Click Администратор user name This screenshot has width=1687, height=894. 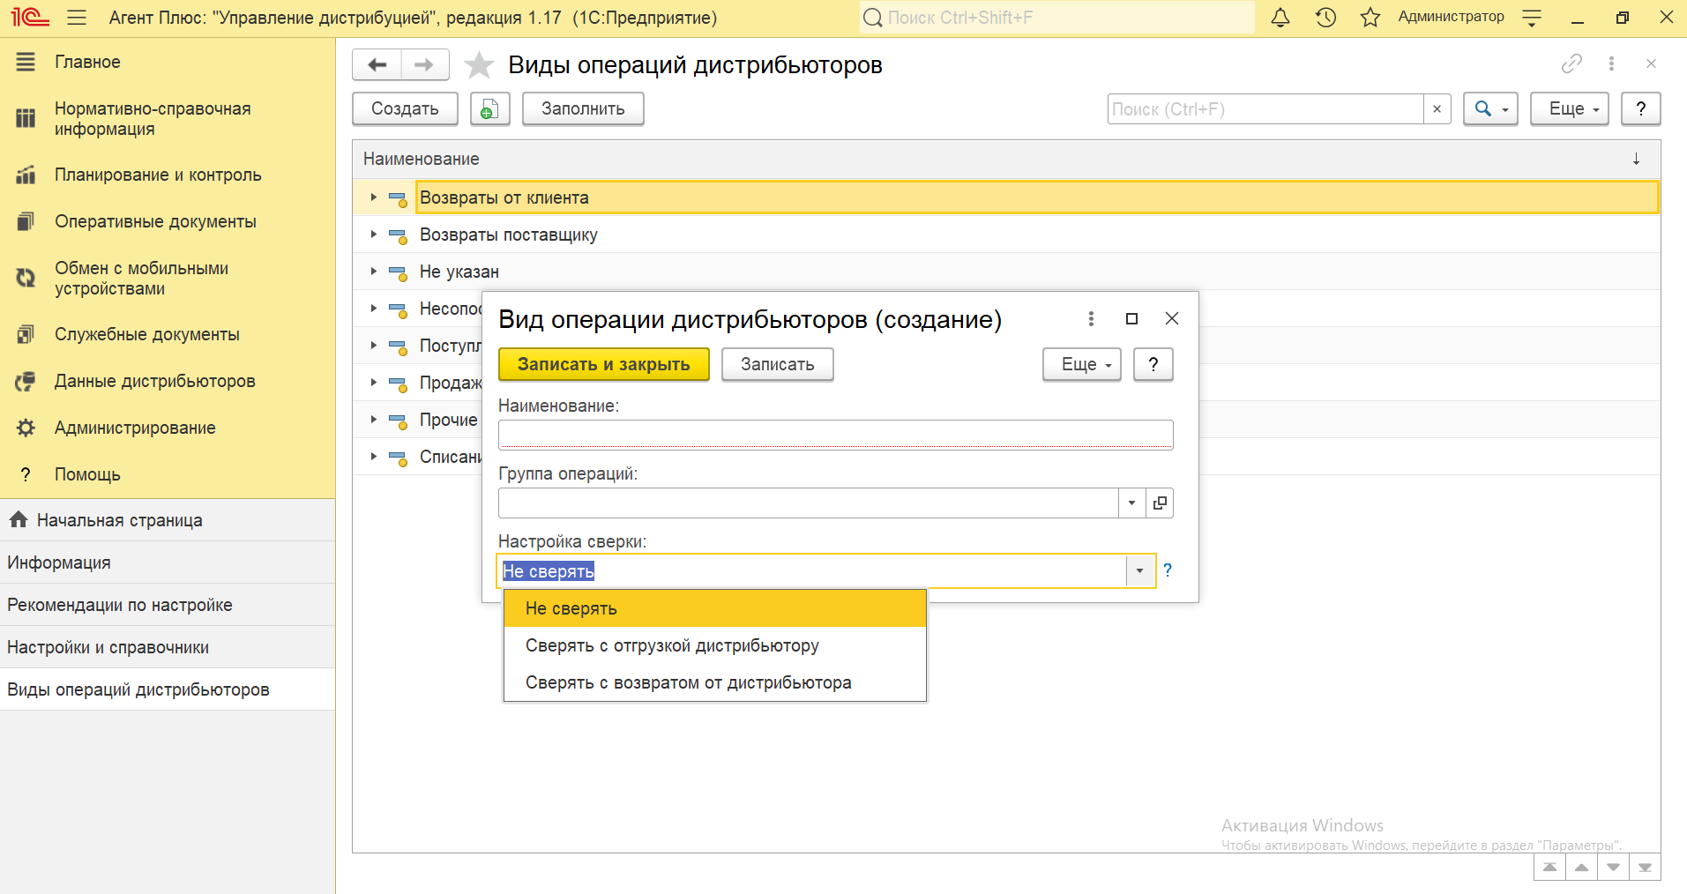point(1451,17)
